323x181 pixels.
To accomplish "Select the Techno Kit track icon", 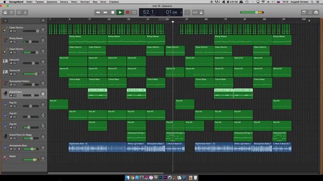I will tap(6, 72).
